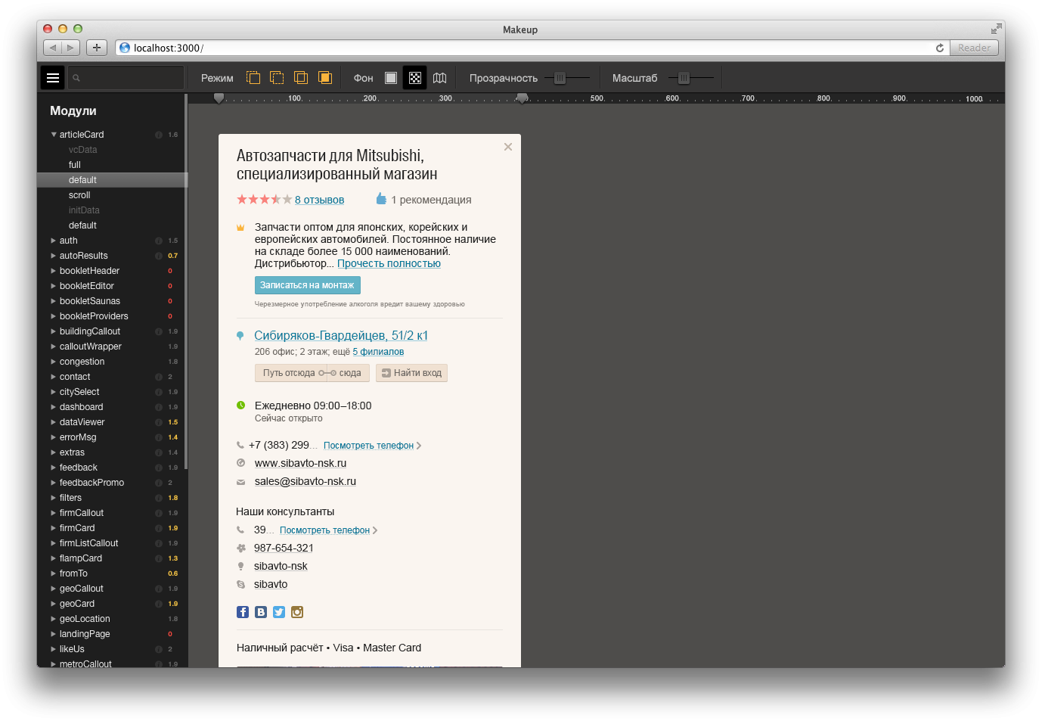Screen dimensions: 1042x721
Task: Add a bookmark with the plus button
Action: pyautogui.click(x=97, y=48)
